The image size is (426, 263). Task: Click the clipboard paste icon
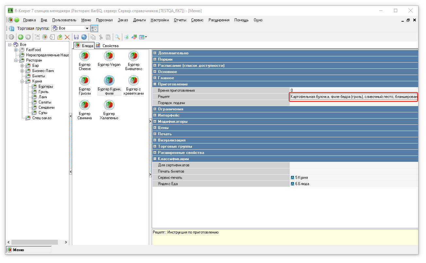pyautogui.click(x=108, y=37)
